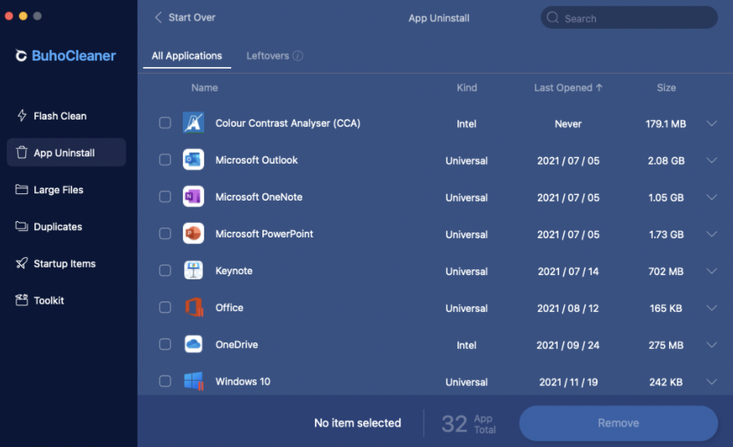Screen dimensions: 733x447
Task: Click the BuhoCleaner title text
Action: [74, 56]
